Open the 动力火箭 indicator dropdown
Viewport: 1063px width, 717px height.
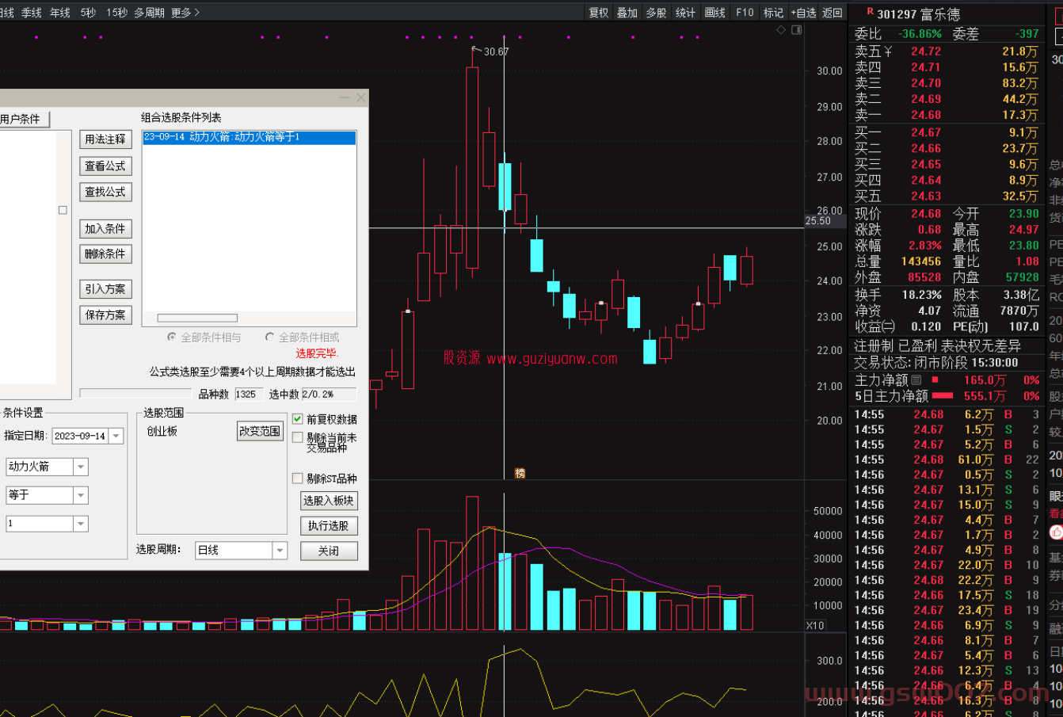point(81,467)
